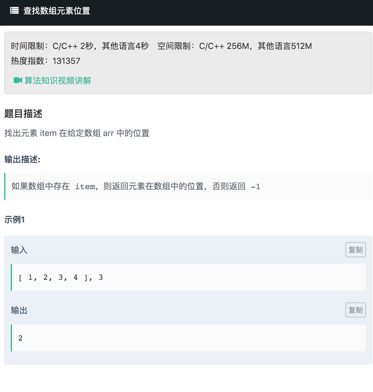Click the memory limit text 空间限制：C/C++ 256M
This screenshot has width=373, height=392.
[203, 46]
